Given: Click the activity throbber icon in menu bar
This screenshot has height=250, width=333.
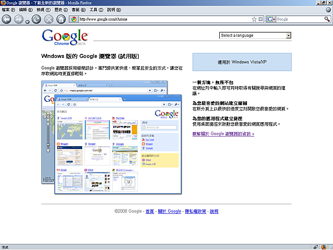Looking at the screenshot, I should click(x=329, y=10).
